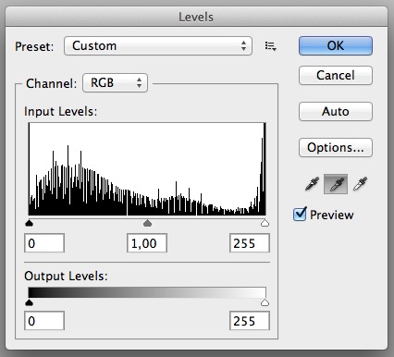The width and height of the screenshot is (394, 357).
Task: Open the Options... dialog
Action: pos(336,147)
